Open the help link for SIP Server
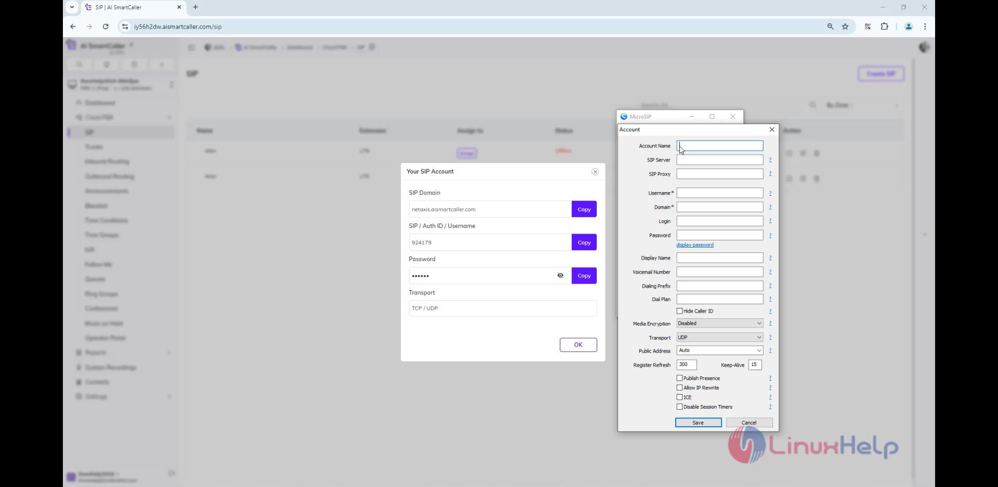Screen dimensions: 998x487 (x=770, y=160)
